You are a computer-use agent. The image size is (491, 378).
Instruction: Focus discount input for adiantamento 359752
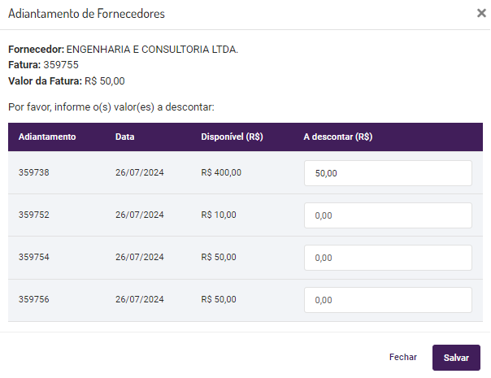388,215
